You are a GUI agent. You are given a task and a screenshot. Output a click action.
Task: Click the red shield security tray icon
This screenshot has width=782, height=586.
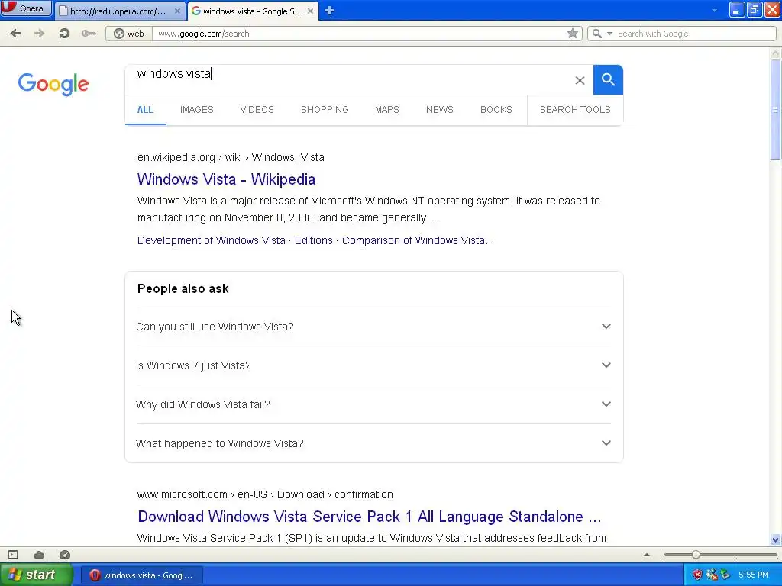pos(697,575)
